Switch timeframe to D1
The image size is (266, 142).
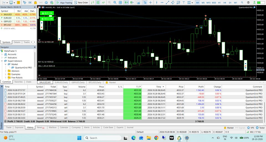click(x=230, y=3)
